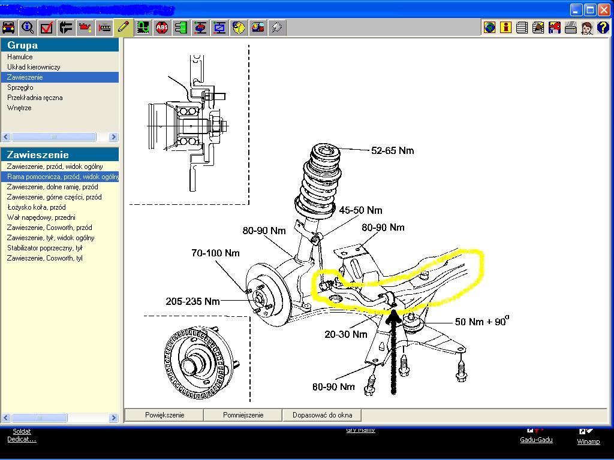The width and height of the screenshot is (614, 460).
Task: Select Sprzęgło in the Grupa list
Action: click(x=20, y=87)
